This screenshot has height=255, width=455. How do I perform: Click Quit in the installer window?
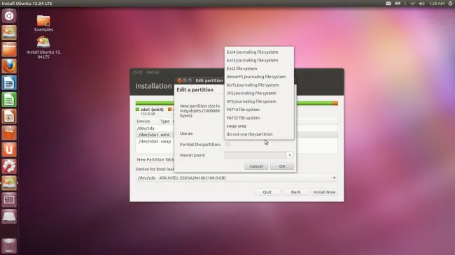click(267, 192)
